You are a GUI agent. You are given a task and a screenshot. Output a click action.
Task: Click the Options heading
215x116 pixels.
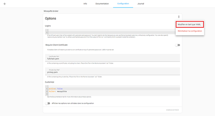(50, 18)
